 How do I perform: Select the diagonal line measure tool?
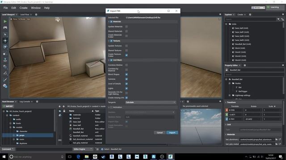(x=5, y=80)
